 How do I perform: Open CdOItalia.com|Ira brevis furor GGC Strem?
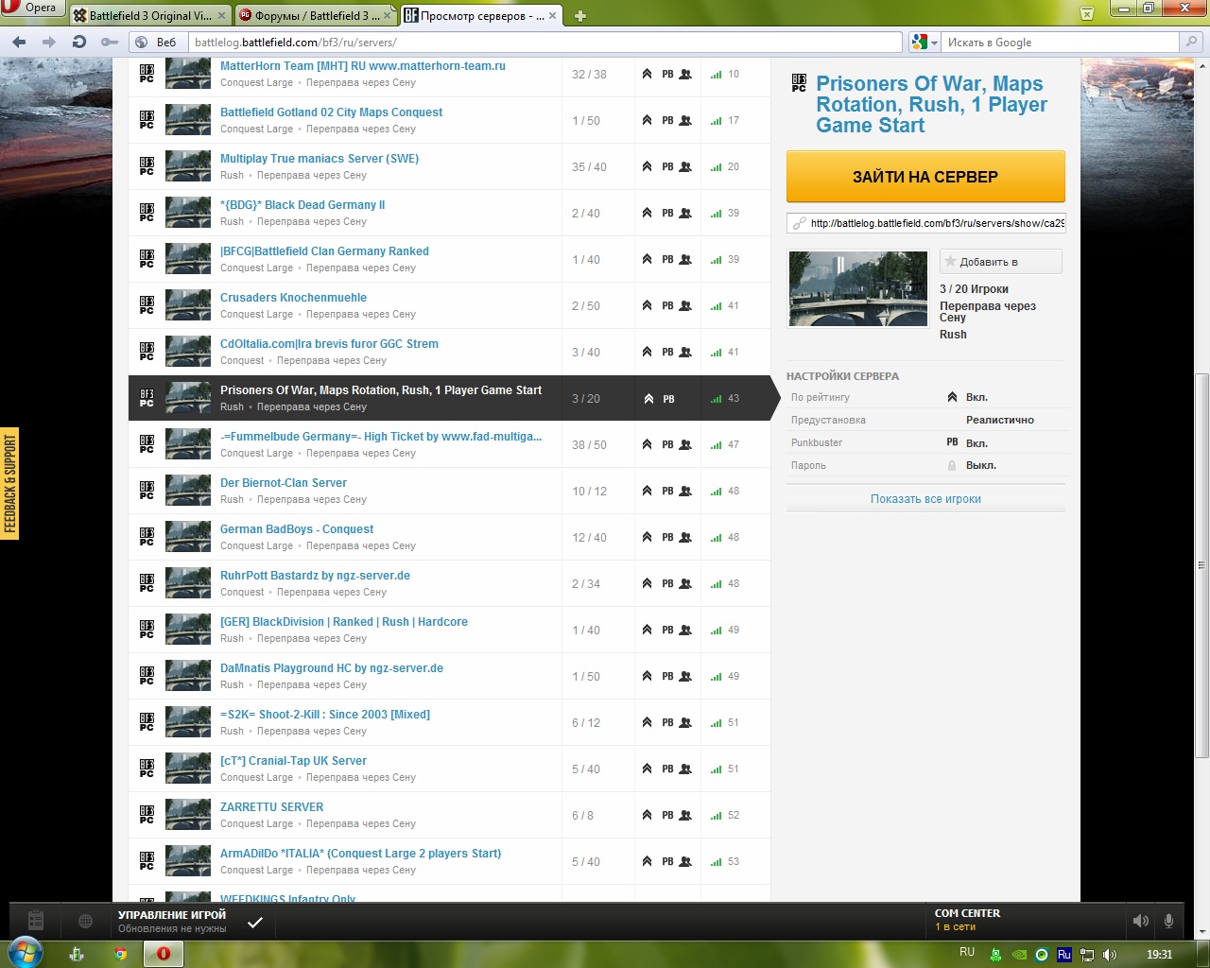(329, 344)
